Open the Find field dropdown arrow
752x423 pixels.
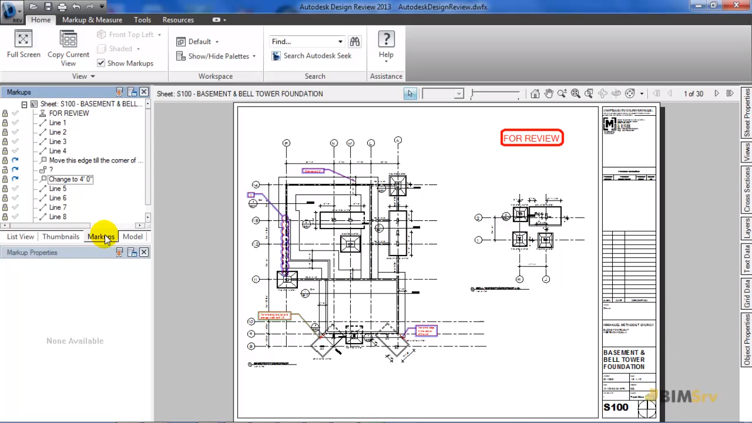(x=340, y=41)
